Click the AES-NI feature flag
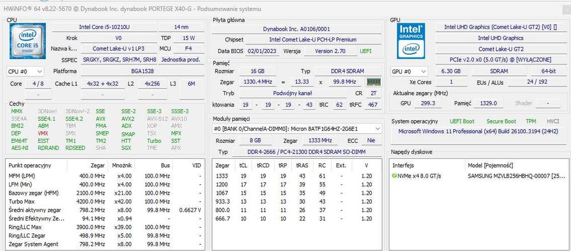571x251 pixels. (x=19, y=148)
